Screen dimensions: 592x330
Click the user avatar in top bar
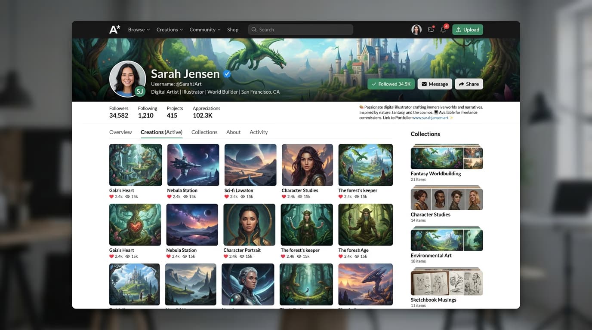[416, 30]
